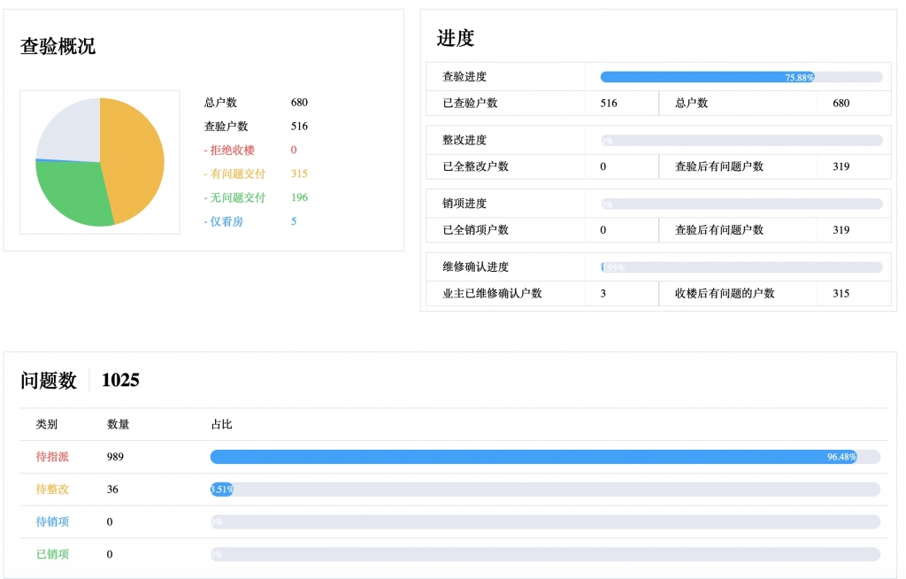Click the 查验进度 row label

[465, 76]
